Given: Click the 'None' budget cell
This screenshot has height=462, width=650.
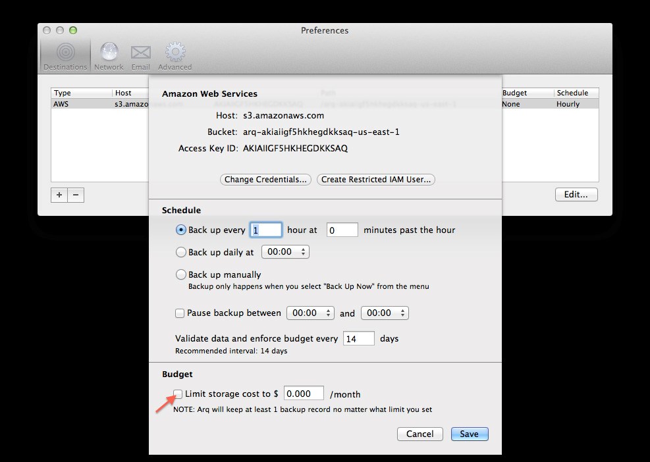Looking at the screenshot, I should pos(511,104).
